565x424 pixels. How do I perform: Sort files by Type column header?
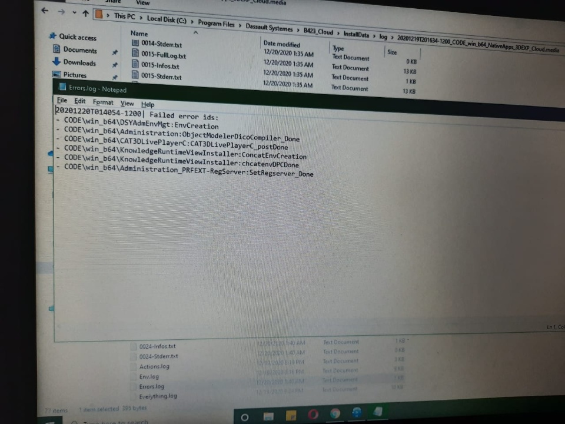coord(338,48)
